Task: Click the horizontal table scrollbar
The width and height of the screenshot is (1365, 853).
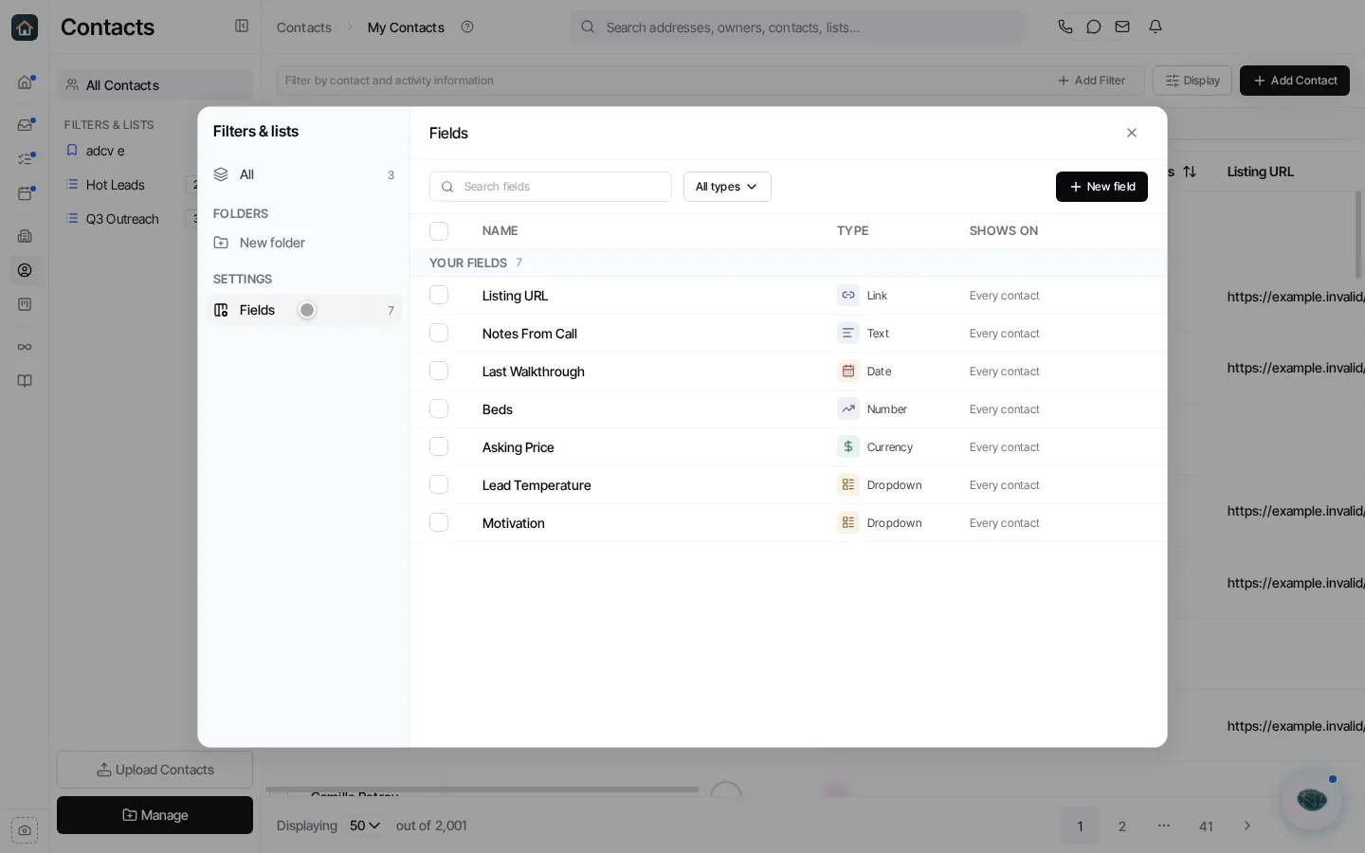Action: click(x=482, y=789)
